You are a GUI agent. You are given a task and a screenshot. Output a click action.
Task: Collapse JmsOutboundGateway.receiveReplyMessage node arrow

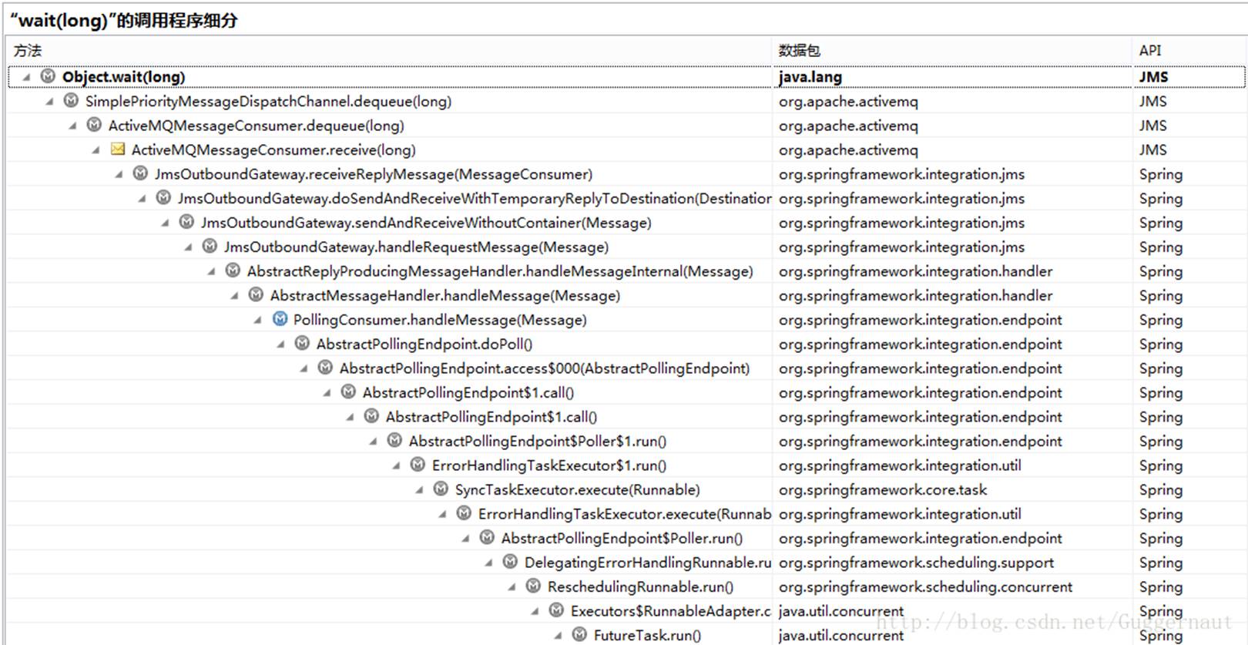point(119,174)
